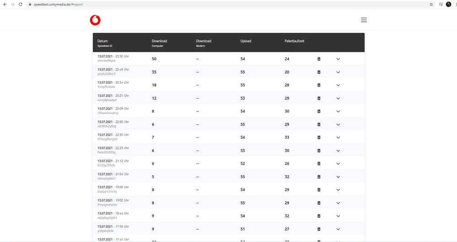Delete the 19:06 Uhr speedtest entry
The width and height of the screenshot is (457, 242).
tap(319, 190)
